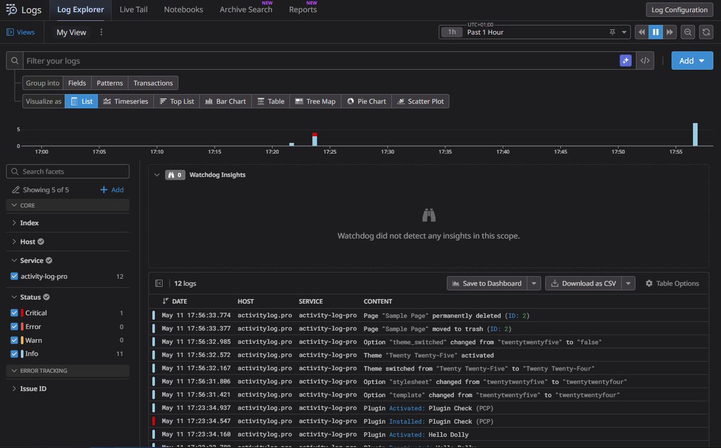
Task: Click the search magnifier icon in filter bar
Action: click(15, 61)
